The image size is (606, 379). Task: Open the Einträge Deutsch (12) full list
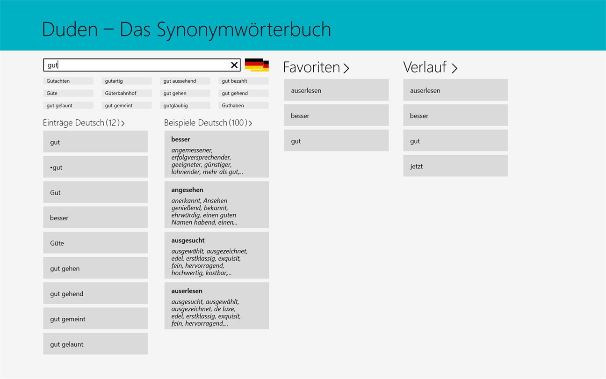pos(123,124)
